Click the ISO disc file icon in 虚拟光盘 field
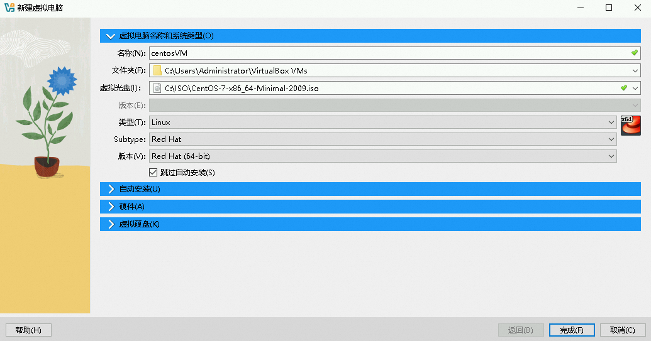 coord(157,89)
